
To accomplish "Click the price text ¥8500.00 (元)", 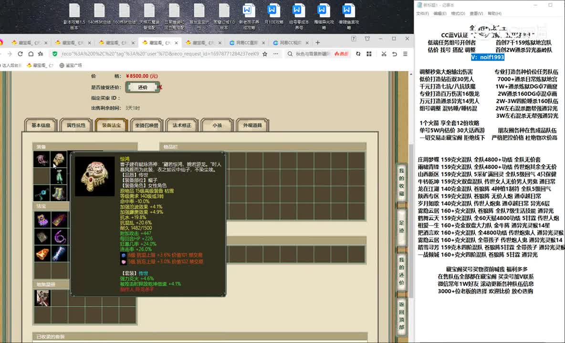I will pos(142,76).
